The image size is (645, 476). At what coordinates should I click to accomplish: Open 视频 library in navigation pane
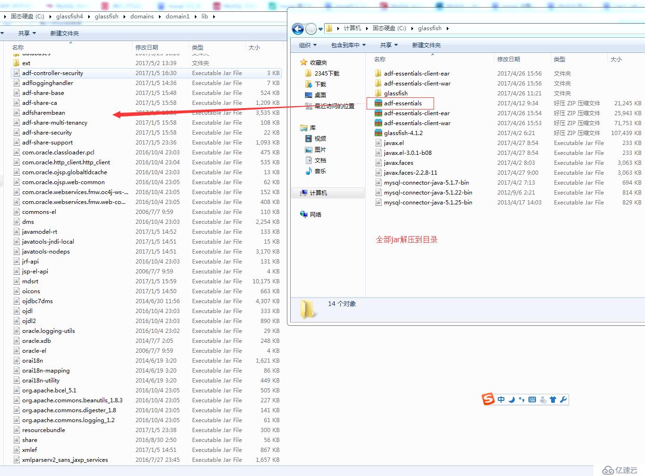(x=316, y=138)
